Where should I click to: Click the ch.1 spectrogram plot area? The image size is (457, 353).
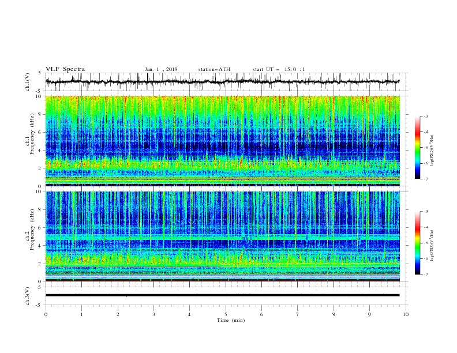(223, 141)
